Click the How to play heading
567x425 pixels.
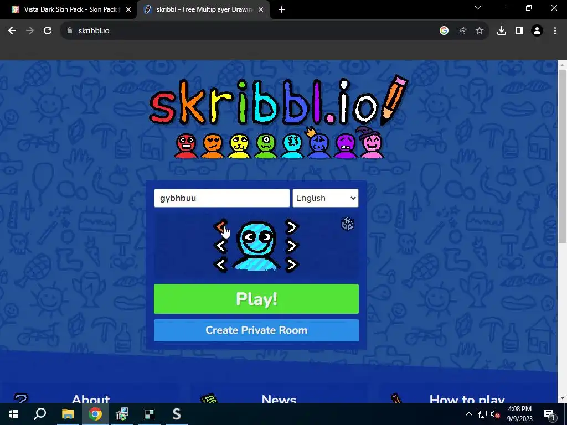coord(467,398)
